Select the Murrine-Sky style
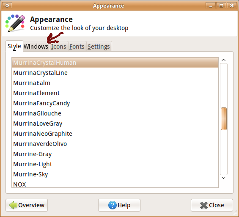This screenshot has width=239, height=217. [x=115, y=174]
